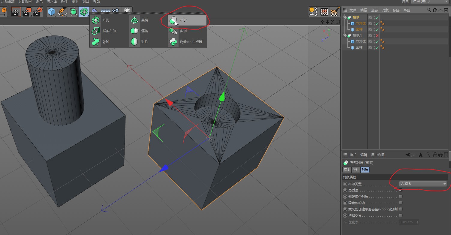Image resolution: width=451 pixels, height=235 pixels.
Task: Enable the 创建单个对象 checkbox
Action: click(x=401, y=197)
